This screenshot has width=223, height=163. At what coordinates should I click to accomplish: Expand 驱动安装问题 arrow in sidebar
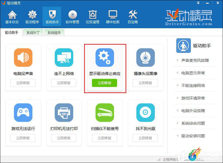coord(177,136)
